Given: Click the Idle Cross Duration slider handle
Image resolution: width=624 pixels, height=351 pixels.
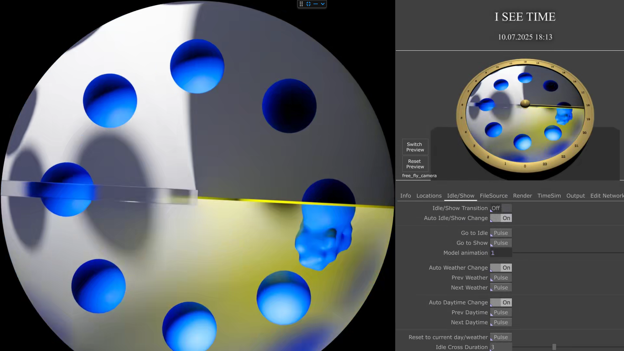Looking at the screenshot, I should coord(554,347).
